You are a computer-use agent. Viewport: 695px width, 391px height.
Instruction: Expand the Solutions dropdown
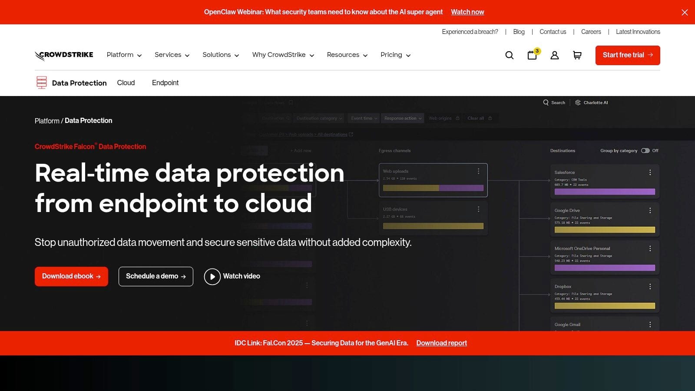(221, 55)
